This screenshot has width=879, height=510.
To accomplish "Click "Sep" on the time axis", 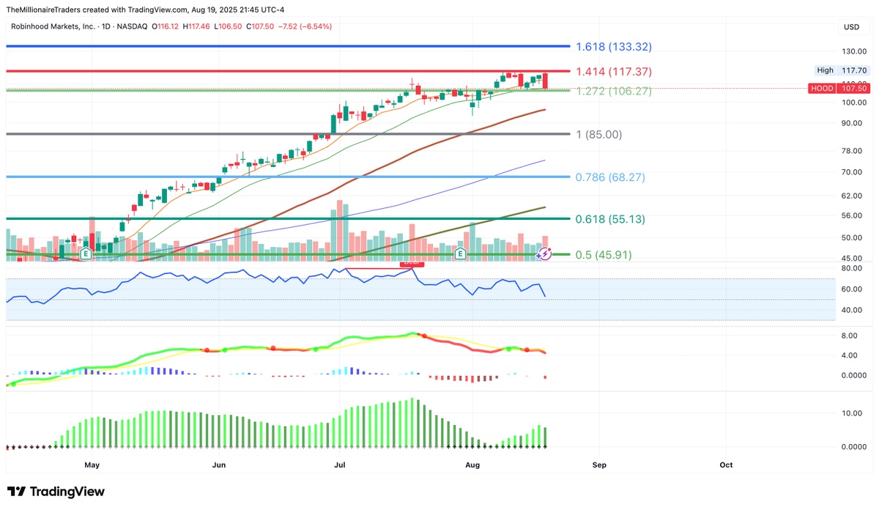I will tap(599, 465).
